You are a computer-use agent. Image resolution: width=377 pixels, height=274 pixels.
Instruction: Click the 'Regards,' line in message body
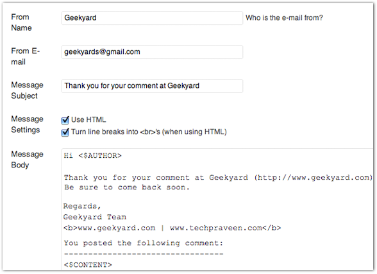[x=82, y=206]
